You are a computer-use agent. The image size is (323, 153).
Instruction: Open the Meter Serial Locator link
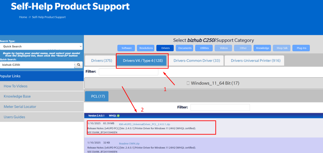click(x=20, y=107)
